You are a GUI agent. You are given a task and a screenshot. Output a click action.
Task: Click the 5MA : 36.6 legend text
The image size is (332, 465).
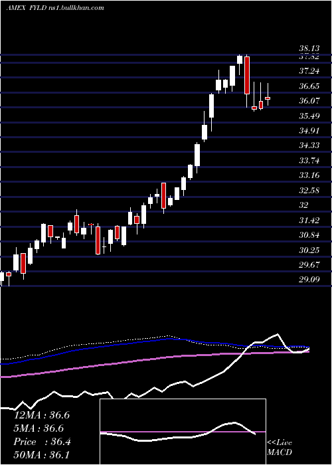[39, 428]
